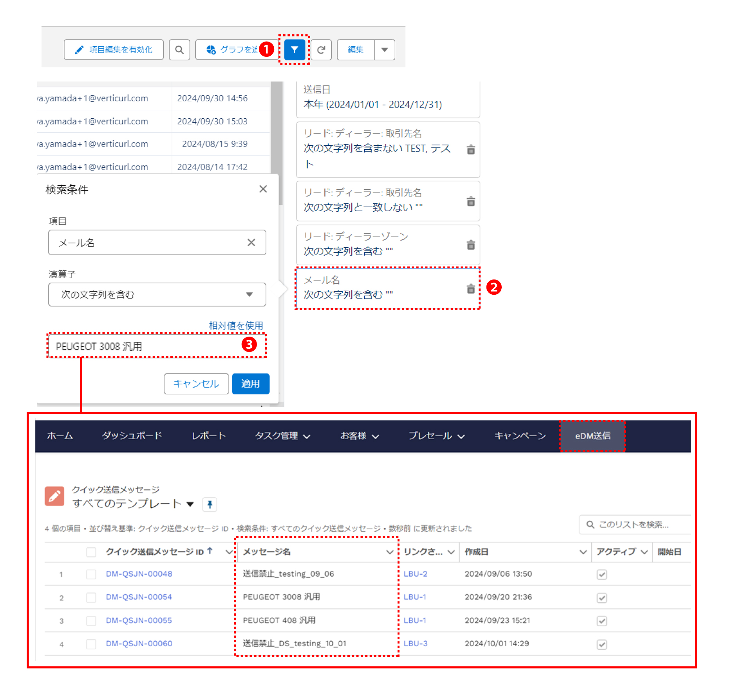Delete the メール名 filter with trash icon
Viewport: 752px width, 685px height.
tap(471, 289)
